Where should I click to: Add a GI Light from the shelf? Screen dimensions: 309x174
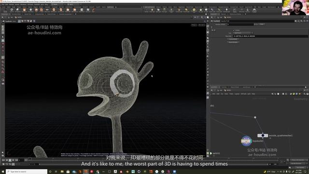click(206, 10)
